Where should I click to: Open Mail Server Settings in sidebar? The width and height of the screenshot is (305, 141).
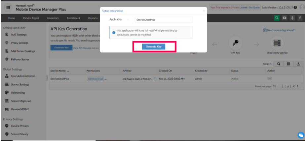click(23, 51)
